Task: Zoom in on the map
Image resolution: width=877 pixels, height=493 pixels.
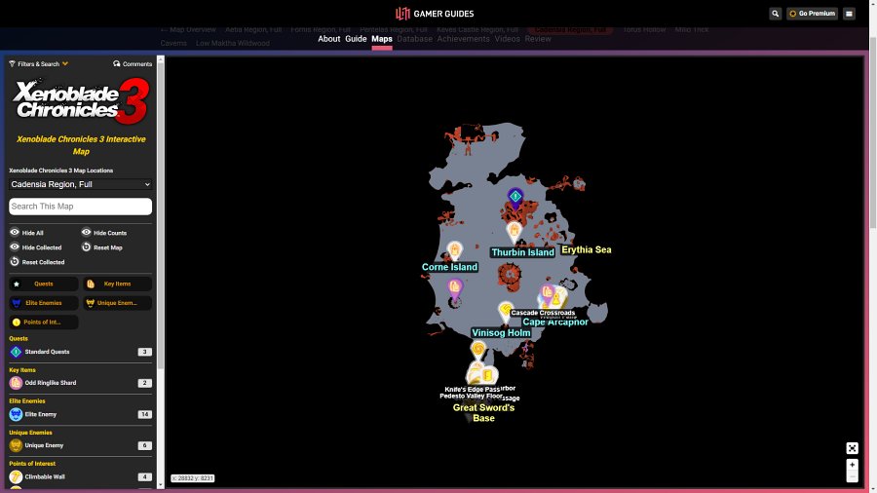Action: point(852,465)
